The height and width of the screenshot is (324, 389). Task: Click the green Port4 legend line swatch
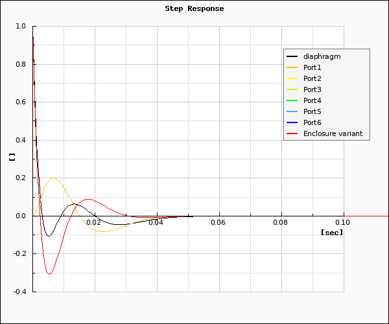pyautogui.click(x=292, y=100)
